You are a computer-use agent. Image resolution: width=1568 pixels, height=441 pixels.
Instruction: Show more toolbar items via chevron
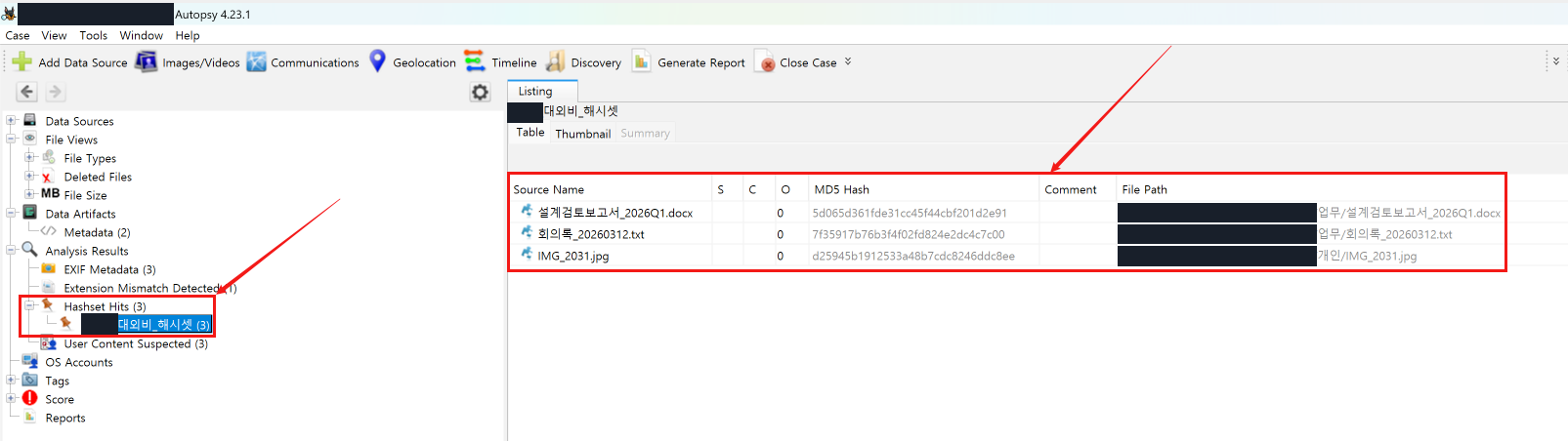point(848,61)
